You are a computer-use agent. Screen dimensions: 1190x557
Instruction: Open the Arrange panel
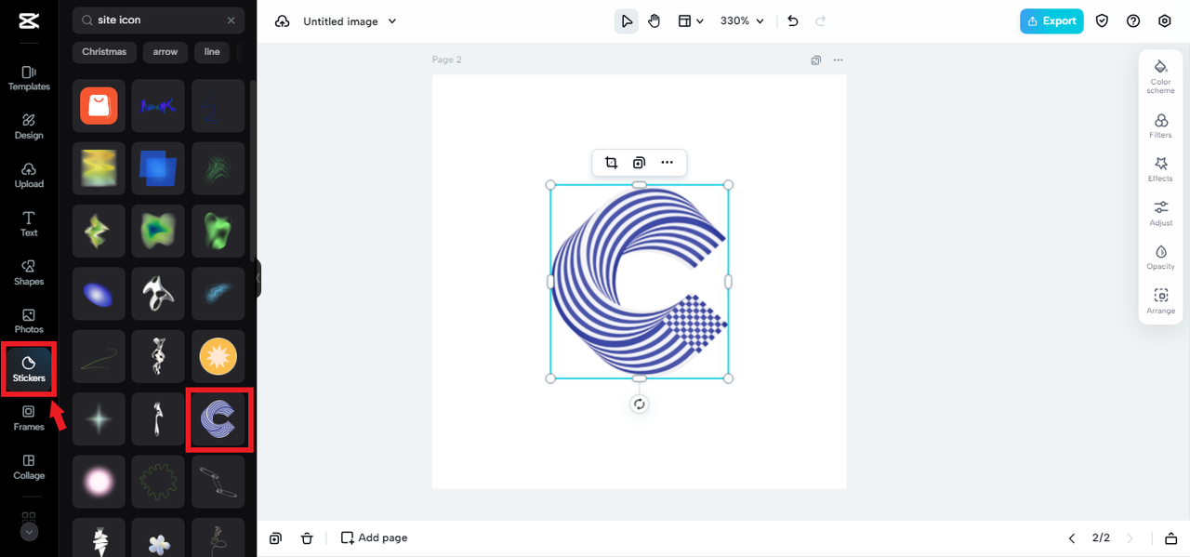1160,301
